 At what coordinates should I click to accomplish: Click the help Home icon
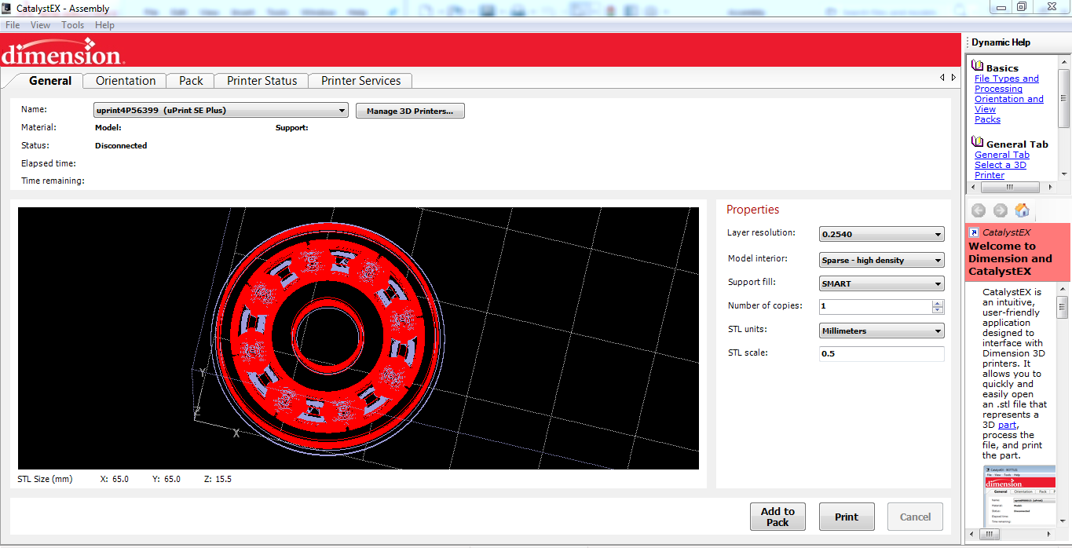(1022, 210)
